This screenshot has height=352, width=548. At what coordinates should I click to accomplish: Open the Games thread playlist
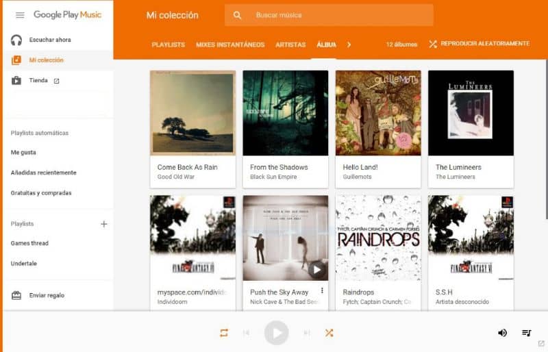click(x=29, y=243)
